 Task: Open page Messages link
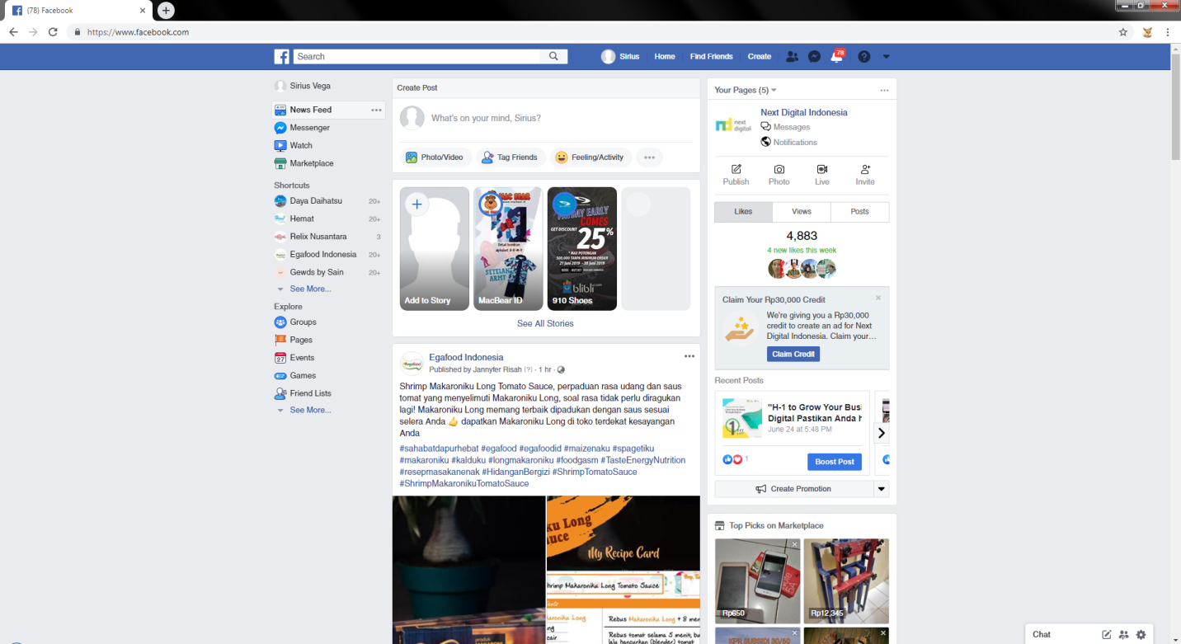click(x=785, y=127)
